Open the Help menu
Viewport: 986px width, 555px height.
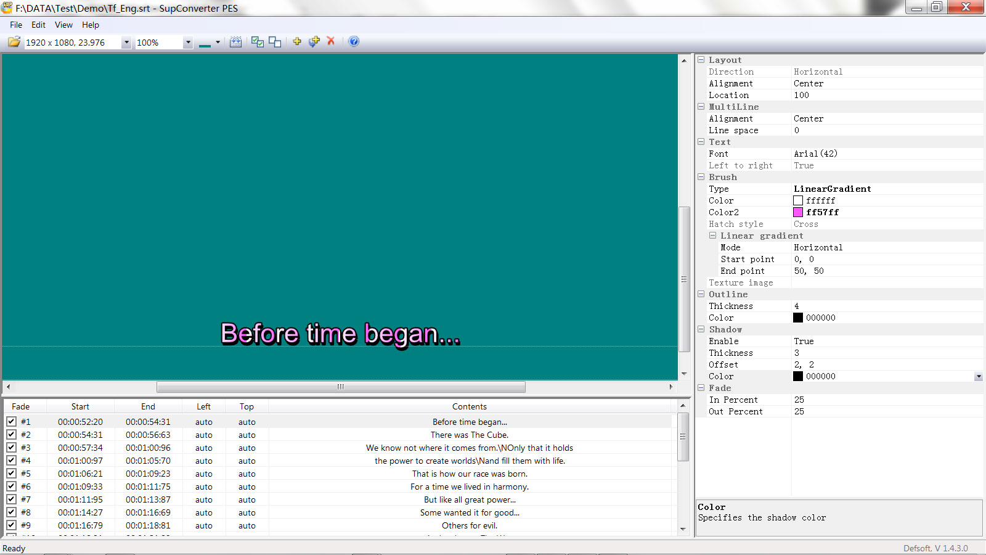91,25
